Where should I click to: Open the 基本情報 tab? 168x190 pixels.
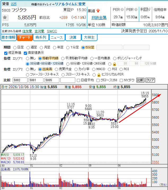tap(8, 37)
